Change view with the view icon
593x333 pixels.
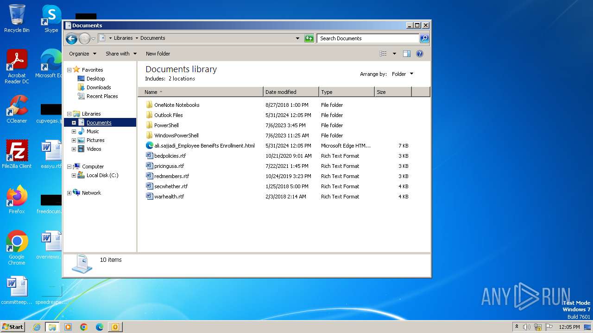tap(383, 54)
